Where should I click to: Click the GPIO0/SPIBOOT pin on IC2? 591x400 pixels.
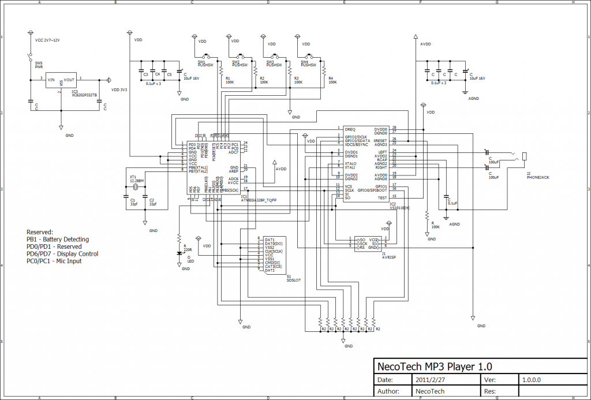coord(372,190)
